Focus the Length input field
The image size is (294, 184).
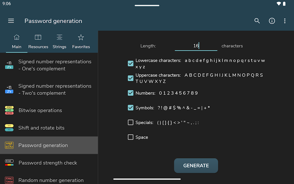(x=196, y=46)
